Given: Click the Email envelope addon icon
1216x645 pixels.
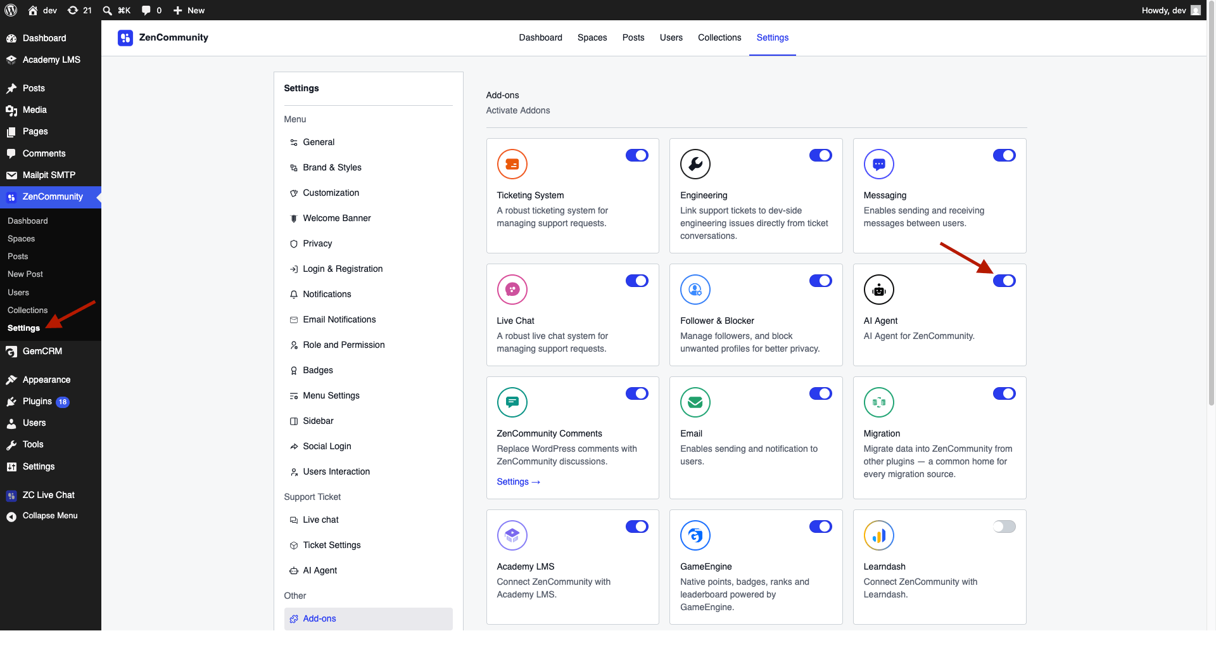Looking at the screenshot, I should pyautogui.click(x=695, y=402).
